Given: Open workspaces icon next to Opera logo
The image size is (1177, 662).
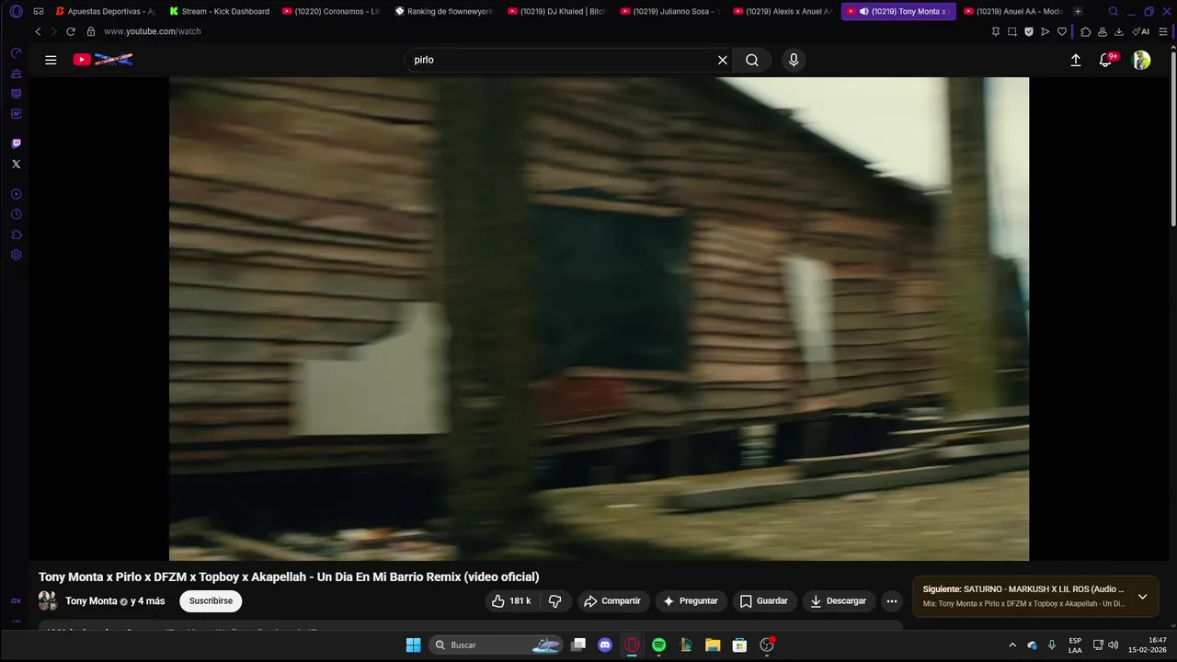Looking at the screenshot, I should coord(39,12).
